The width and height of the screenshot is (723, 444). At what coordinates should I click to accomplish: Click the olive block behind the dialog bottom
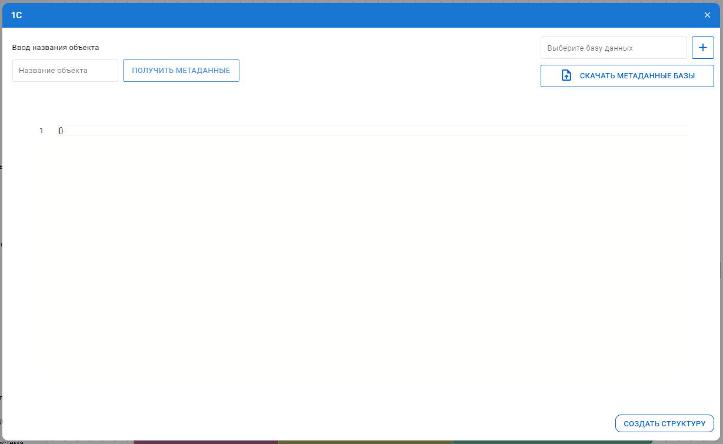pos(365,442)
